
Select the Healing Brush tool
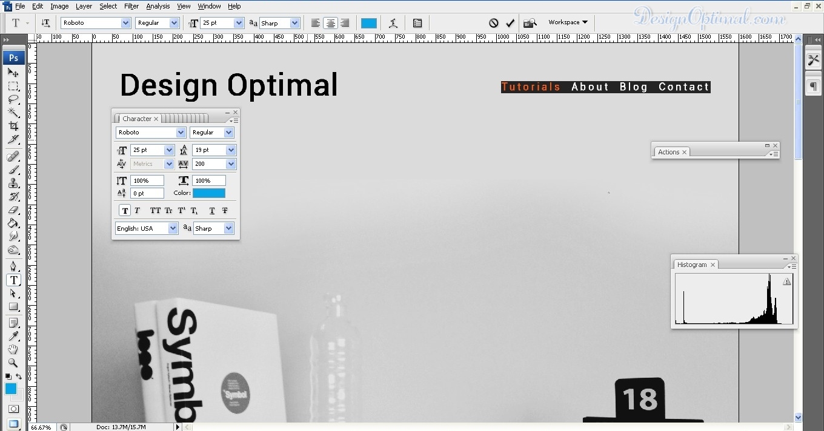[13, 157]
